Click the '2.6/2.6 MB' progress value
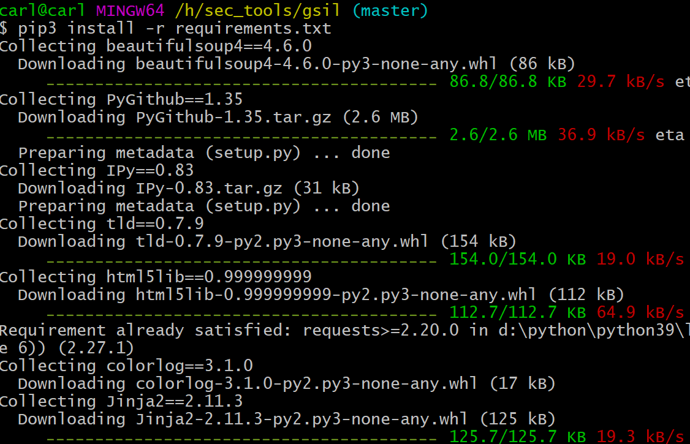 click(498, 135)
